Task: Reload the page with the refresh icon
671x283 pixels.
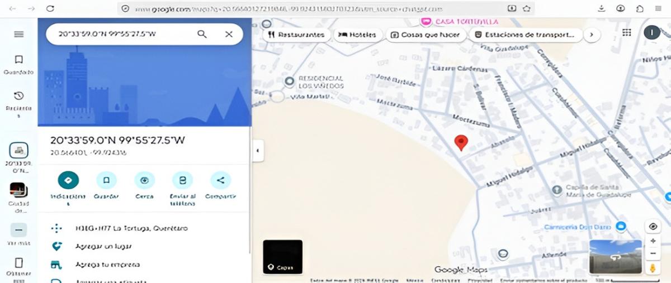Action: click(x=50, y=8)
